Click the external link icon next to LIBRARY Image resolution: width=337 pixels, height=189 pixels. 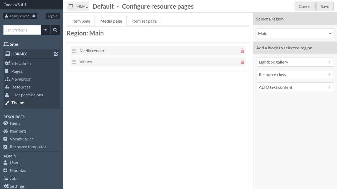[x=56, y=54]
